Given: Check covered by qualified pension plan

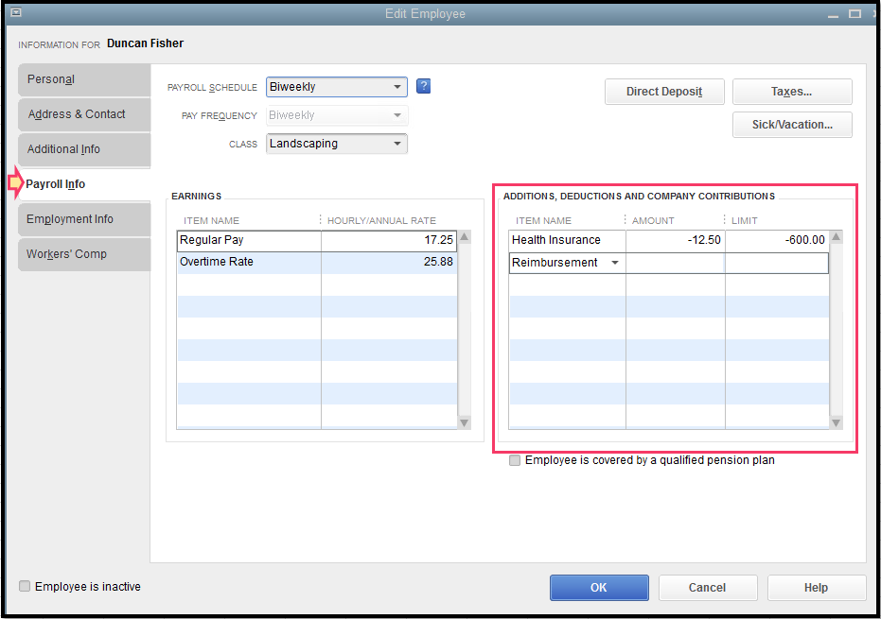Looking at the screenshot, I should pyautogui.click(x=515, y=460).
